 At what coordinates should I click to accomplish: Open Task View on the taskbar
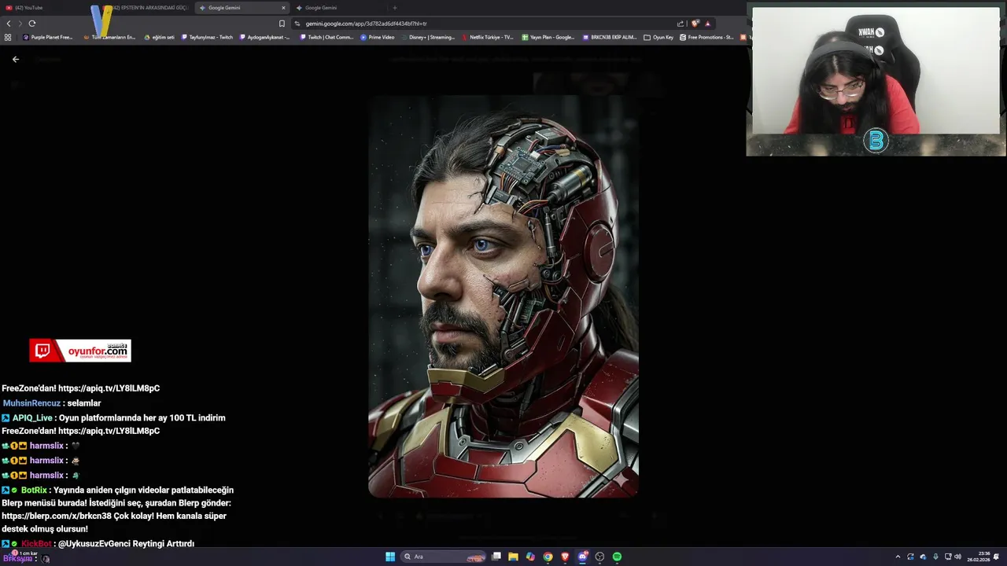click(x=496, y=557)
